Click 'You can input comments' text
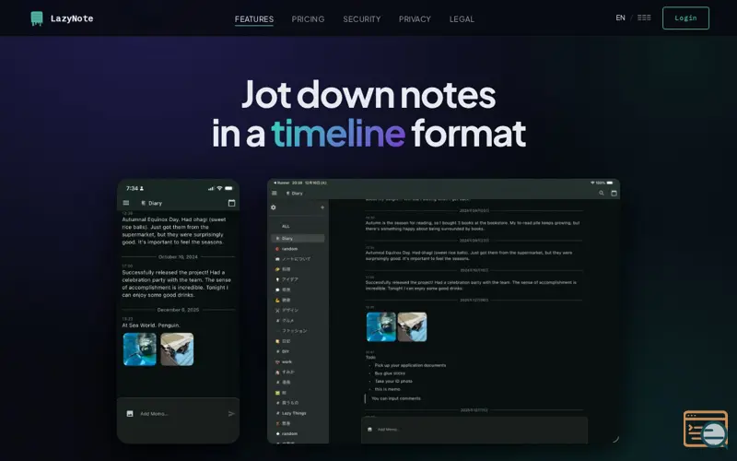Viewport: 737px width, 461px height. coord(396,398)
